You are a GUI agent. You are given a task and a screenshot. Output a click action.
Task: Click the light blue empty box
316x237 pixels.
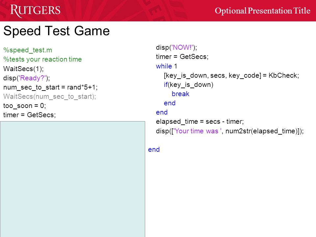[72, 179]
